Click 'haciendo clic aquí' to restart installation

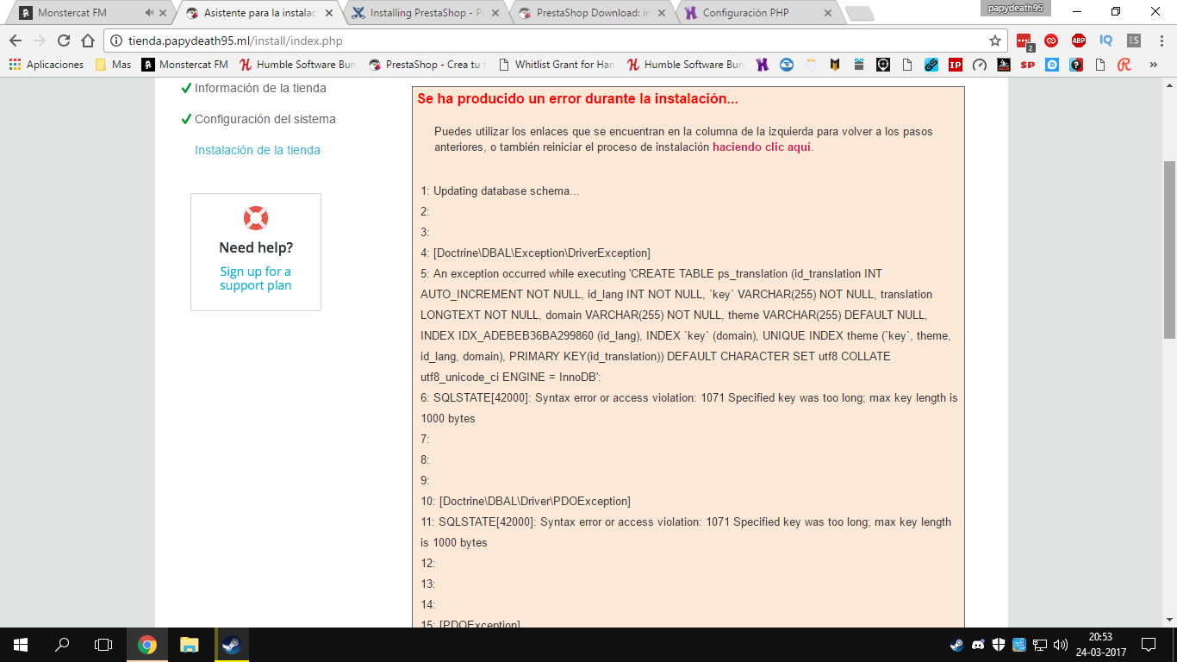point(762,147)
